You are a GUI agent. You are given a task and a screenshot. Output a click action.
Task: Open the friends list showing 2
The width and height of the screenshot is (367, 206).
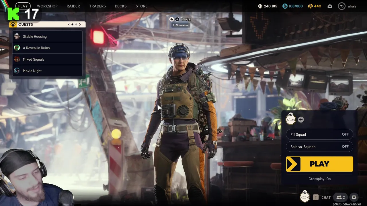tap(341, 197)
